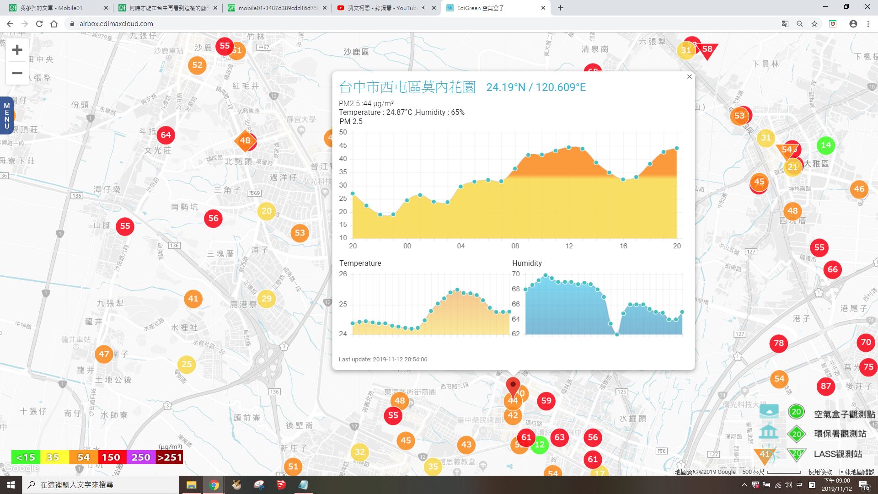Open the blue MENU side tab
This screenshot has height=494, width=878.
(6, 116)
